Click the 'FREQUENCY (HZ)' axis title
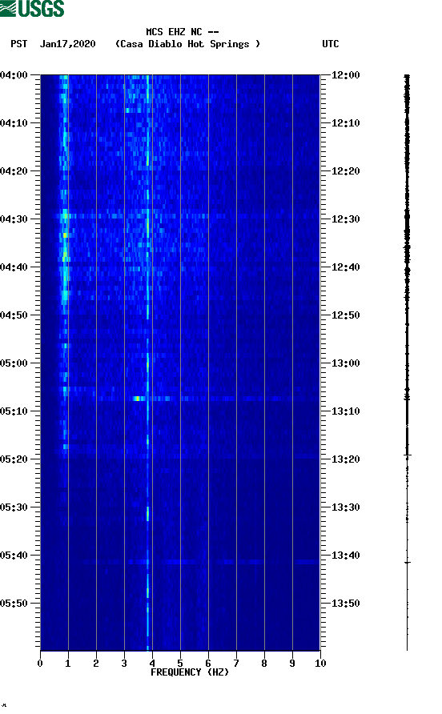442x714 pixels. click(190, 672)
